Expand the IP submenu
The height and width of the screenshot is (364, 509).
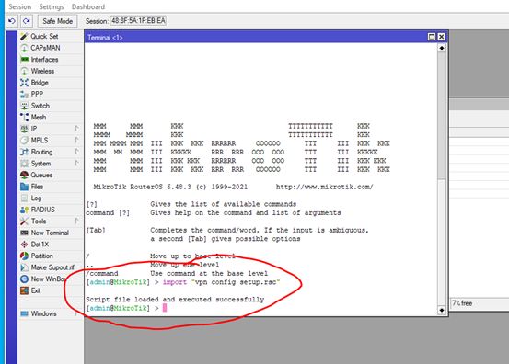51,129
